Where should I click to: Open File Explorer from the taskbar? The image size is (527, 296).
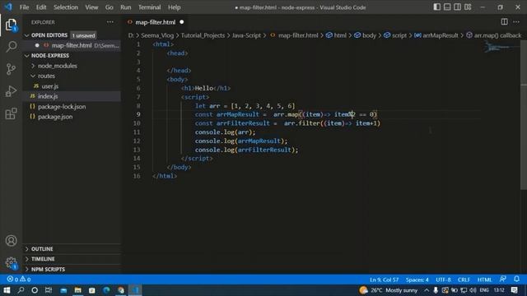[x=77, y=290]
